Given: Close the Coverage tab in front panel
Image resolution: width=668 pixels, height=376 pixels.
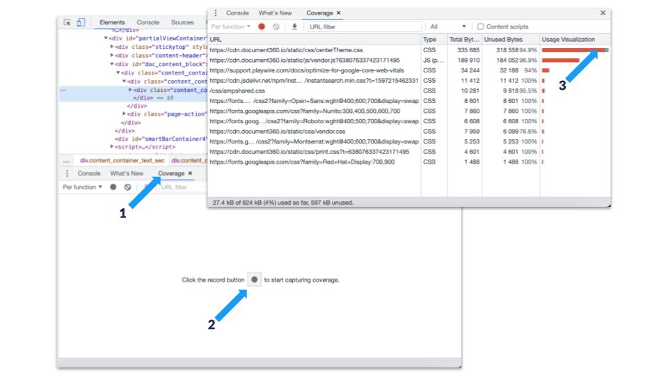Looking at the screenshot, I should (x=339, y=13).
